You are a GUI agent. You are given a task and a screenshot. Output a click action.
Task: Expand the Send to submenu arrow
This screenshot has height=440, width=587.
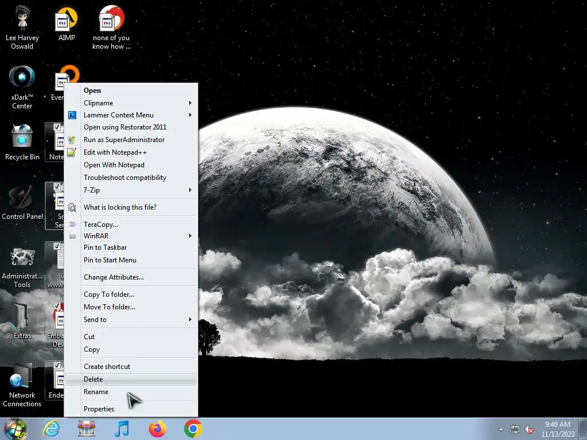click(x=190, y=320)
